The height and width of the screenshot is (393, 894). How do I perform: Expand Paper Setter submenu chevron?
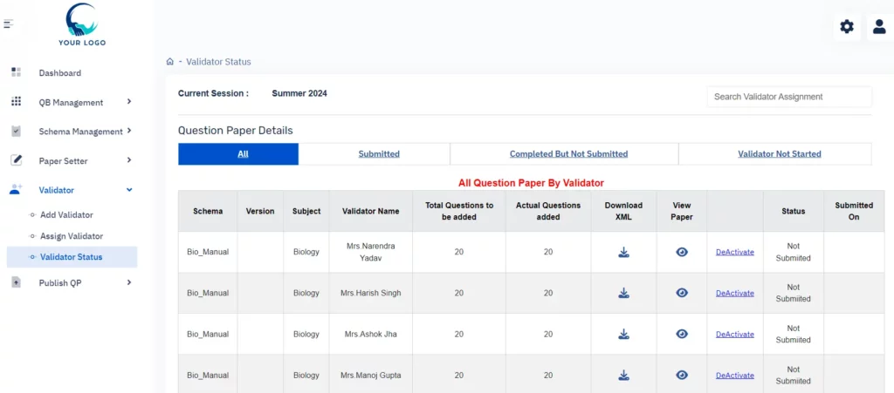point(129,160)
